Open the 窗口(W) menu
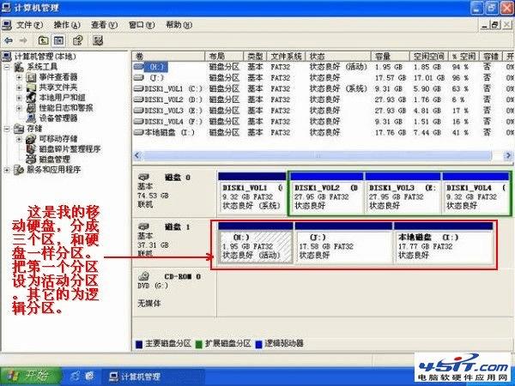 [x=142, y=25]
